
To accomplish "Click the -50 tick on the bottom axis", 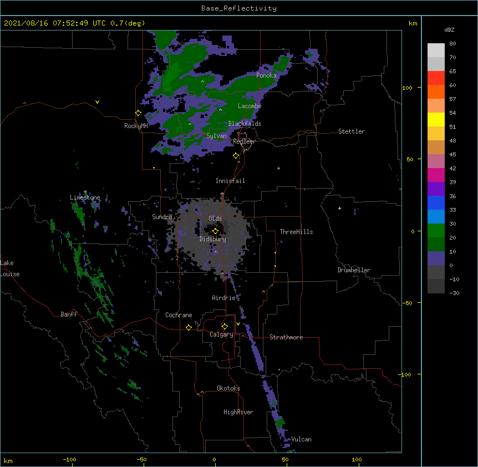I will [141, 459].
